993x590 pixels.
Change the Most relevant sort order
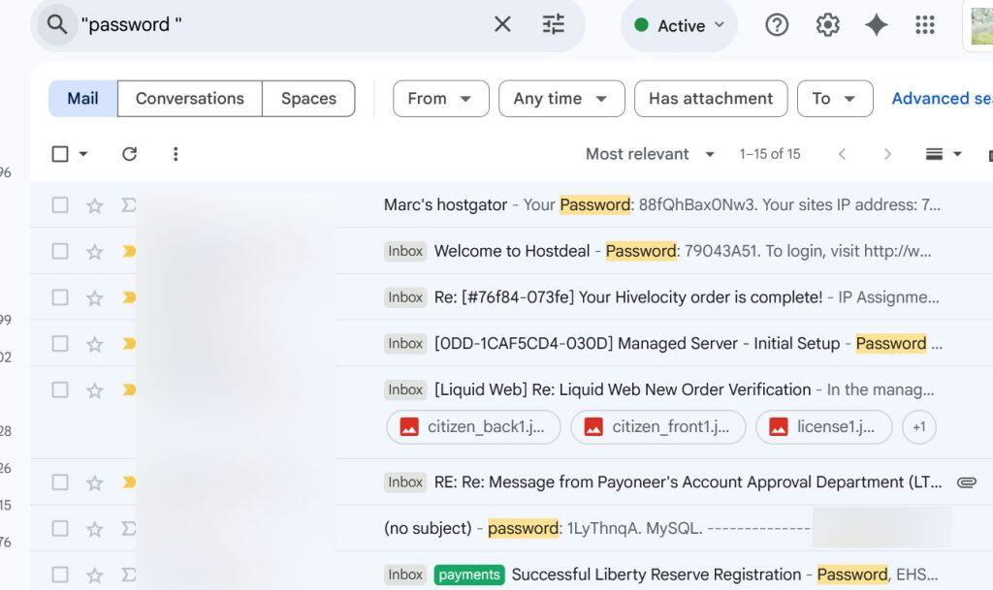[650, 154]
